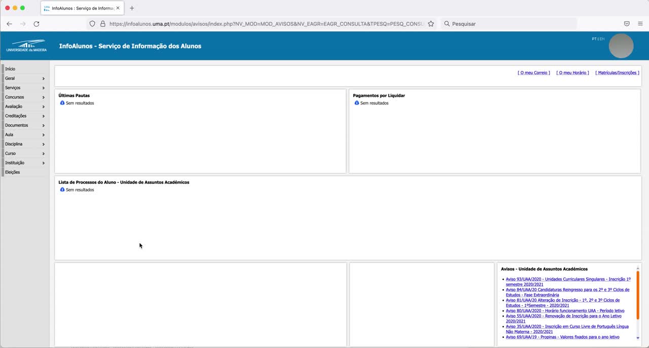
Task: Open Início in the sidebar
Action: pyautogui.click(x=10, y=69)
